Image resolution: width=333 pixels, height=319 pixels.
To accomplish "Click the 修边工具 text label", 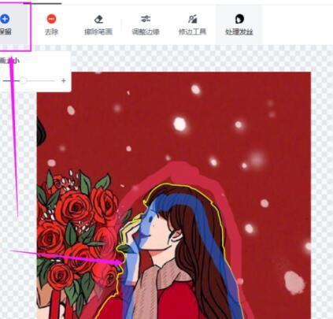I will pos(192,32).
